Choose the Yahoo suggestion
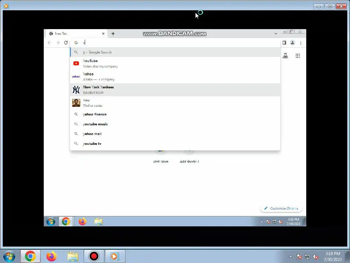This screenshot has height=263, width=350. (175, 76)
